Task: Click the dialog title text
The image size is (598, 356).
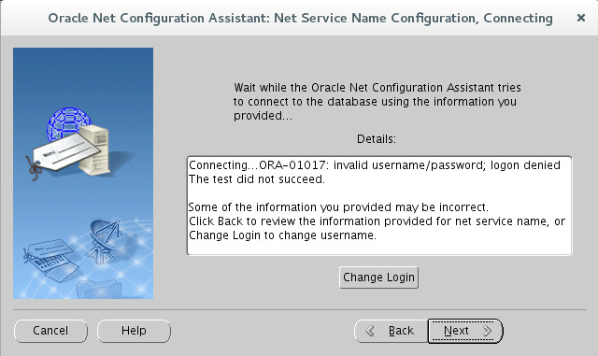Action: [x=301, y=18]
